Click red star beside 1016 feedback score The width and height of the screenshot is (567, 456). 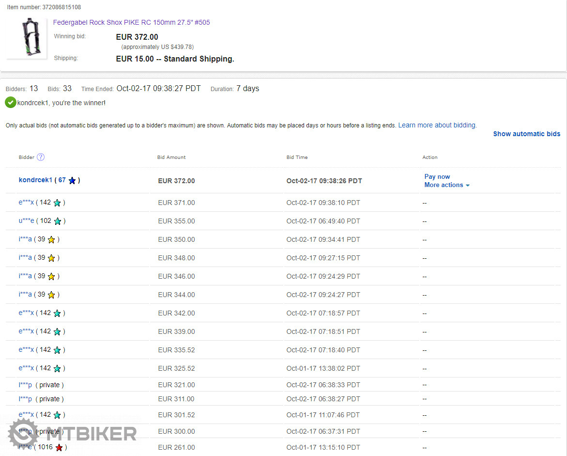[59, 448]
